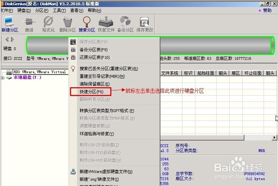Click the 备份分区表 menu icon
The image size is (278, 186).
coord(73,50)
